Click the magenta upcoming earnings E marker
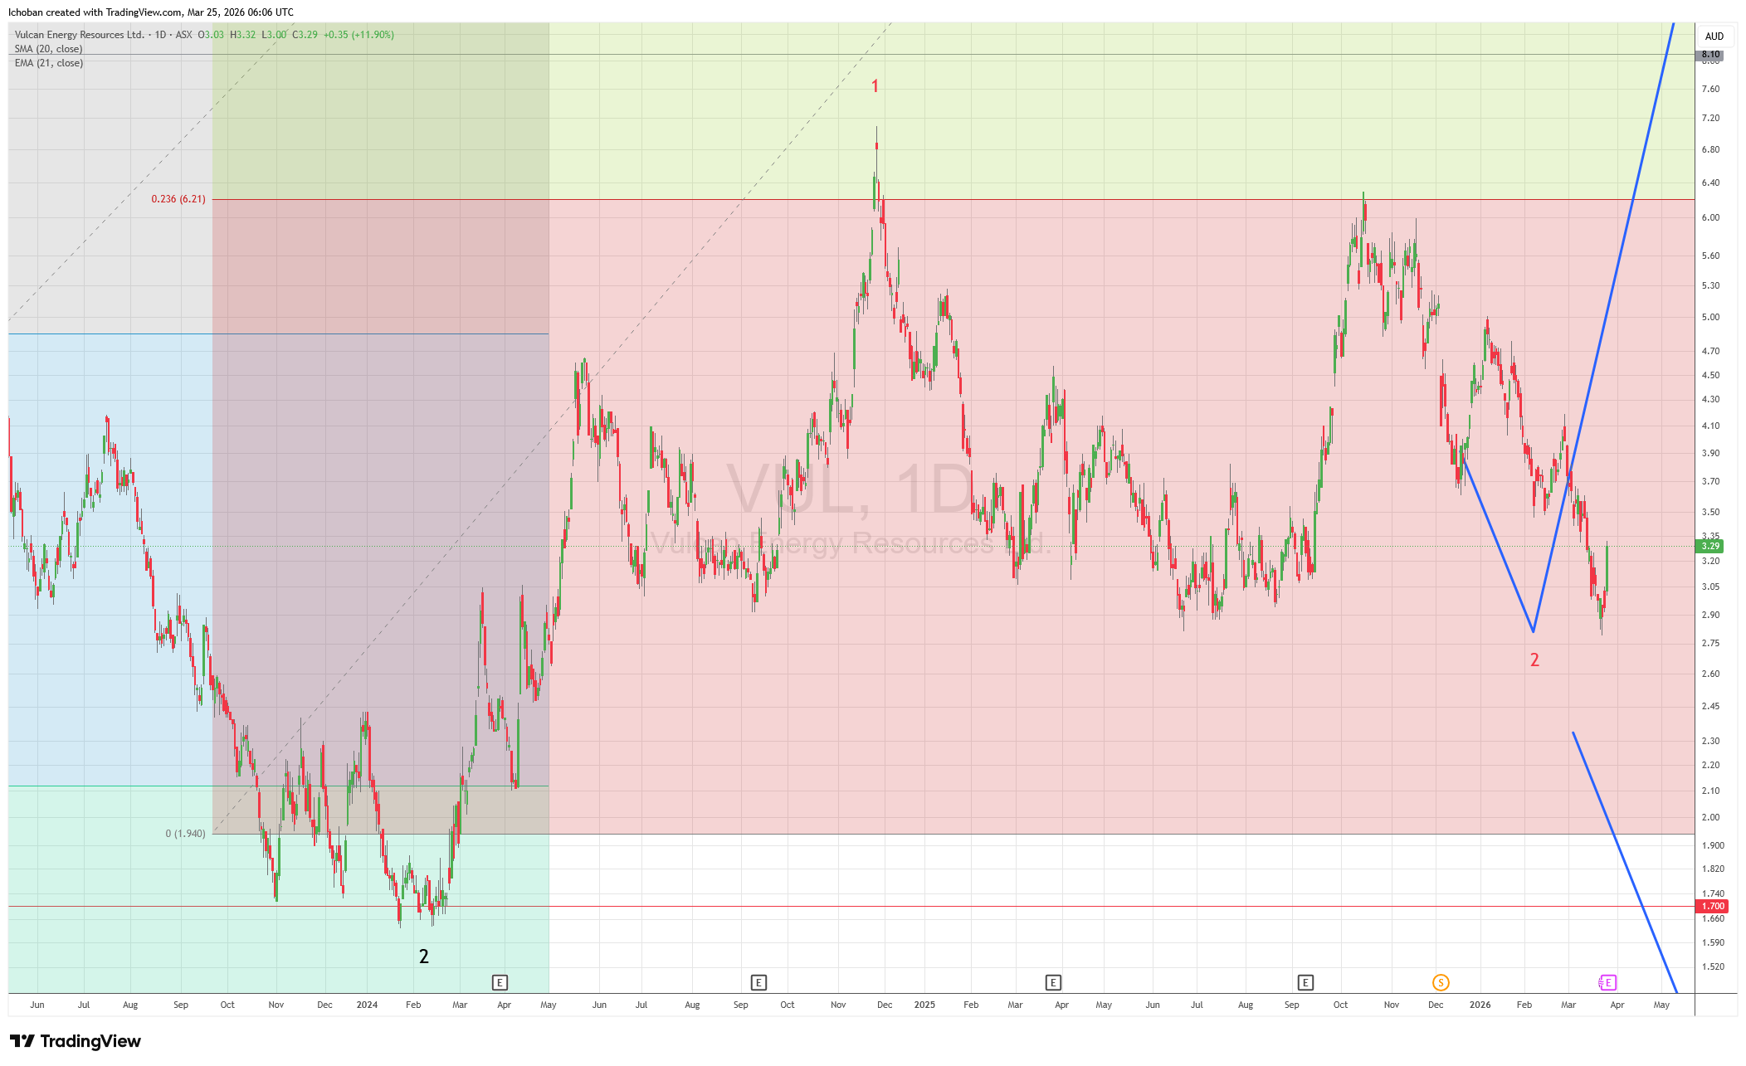The width and height of the screenshot is (1746, 1066). pyautogui.click(x=1607, y=983)
